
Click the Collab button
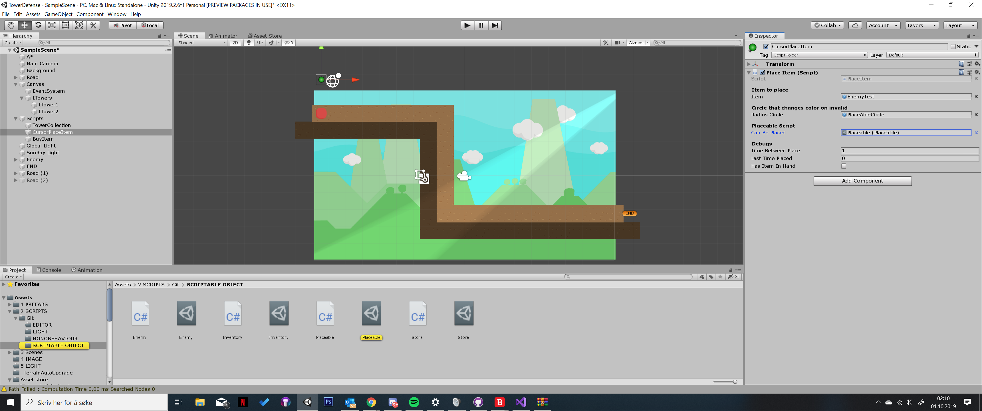[827, 25]
